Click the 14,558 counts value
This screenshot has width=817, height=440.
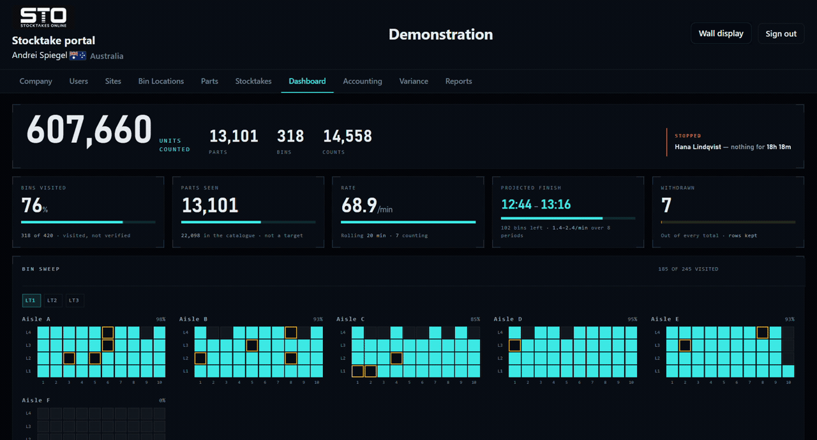347,136
